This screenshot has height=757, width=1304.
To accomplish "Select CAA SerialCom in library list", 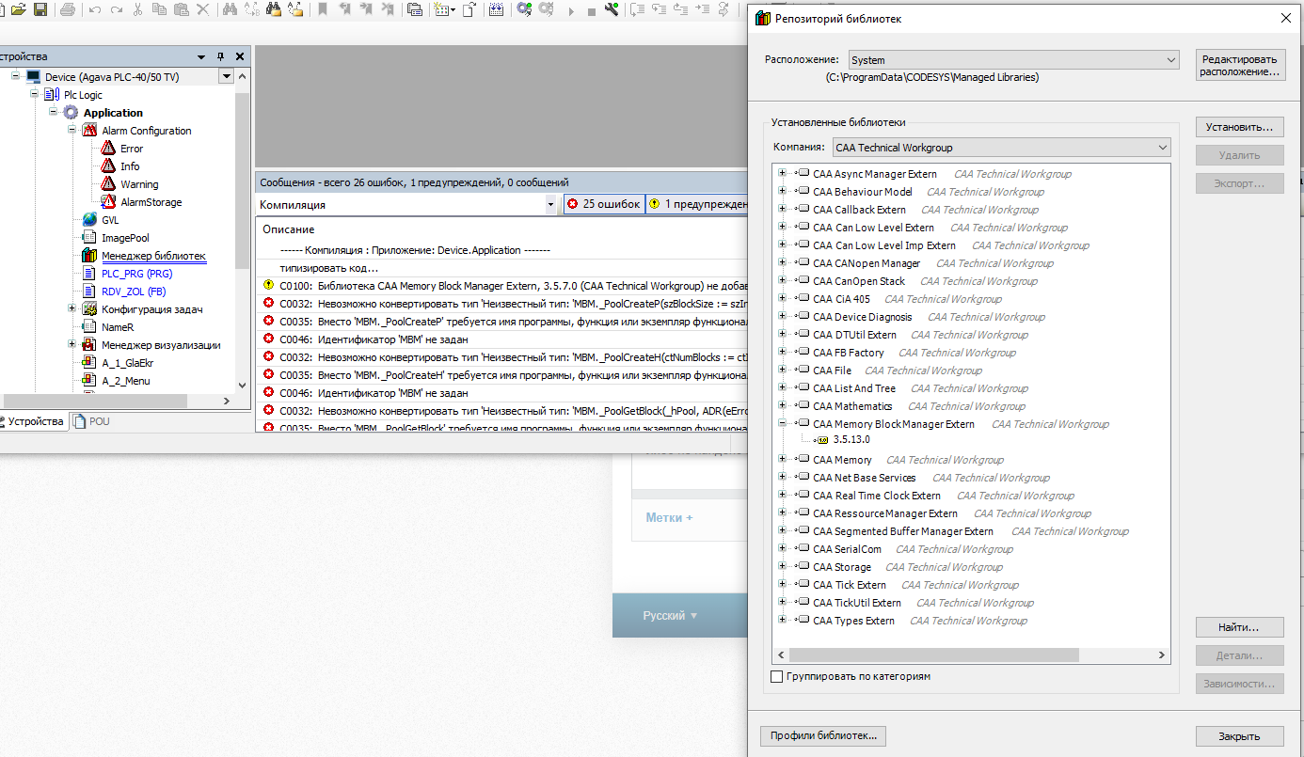I will (x=847, y=549).
